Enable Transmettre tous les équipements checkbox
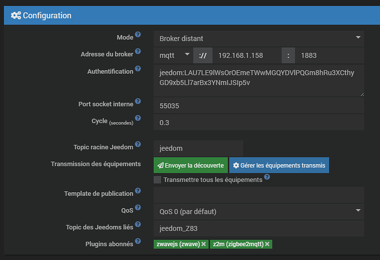 [x=158, y=180]
